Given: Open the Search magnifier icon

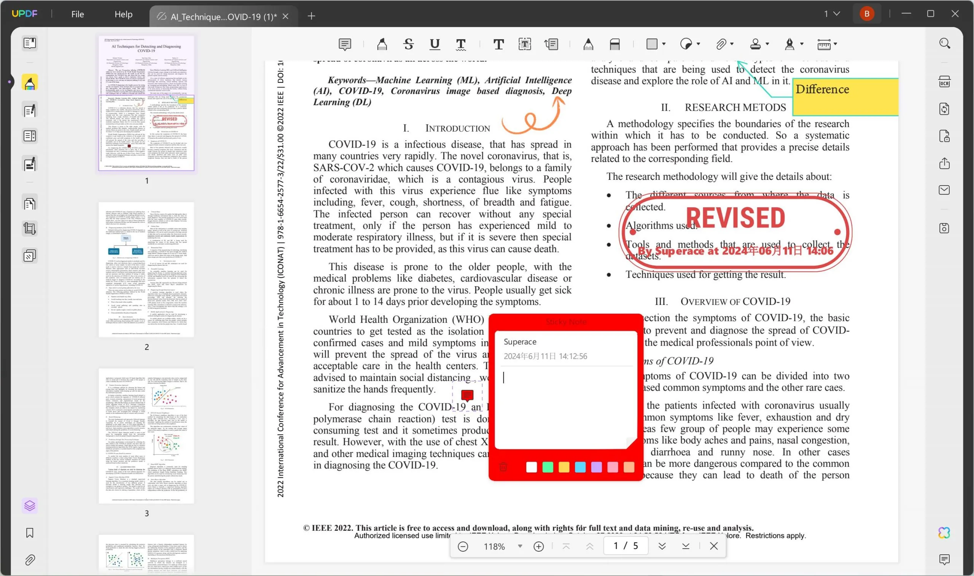Looking at the screenshot, I should pyautogui.click(x=944, y=43).
